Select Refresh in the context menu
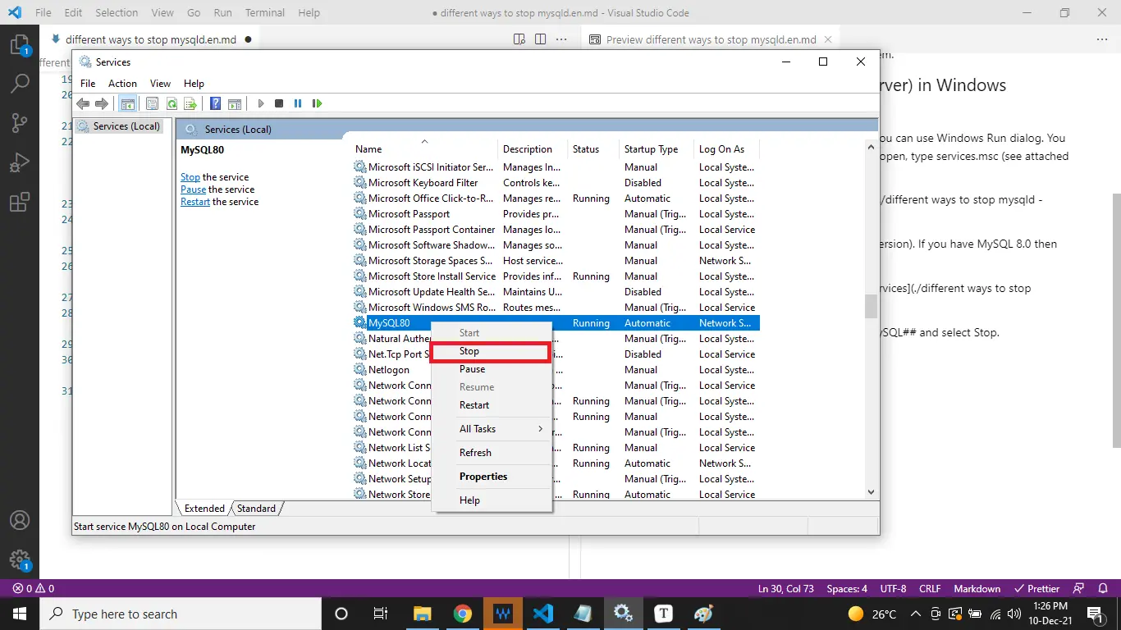 coord(491,453)
